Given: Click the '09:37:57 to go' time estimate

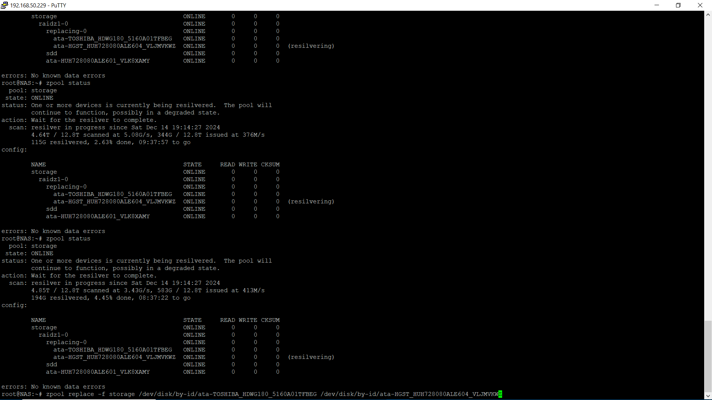Looking at the screenshot, I should 164,142.
